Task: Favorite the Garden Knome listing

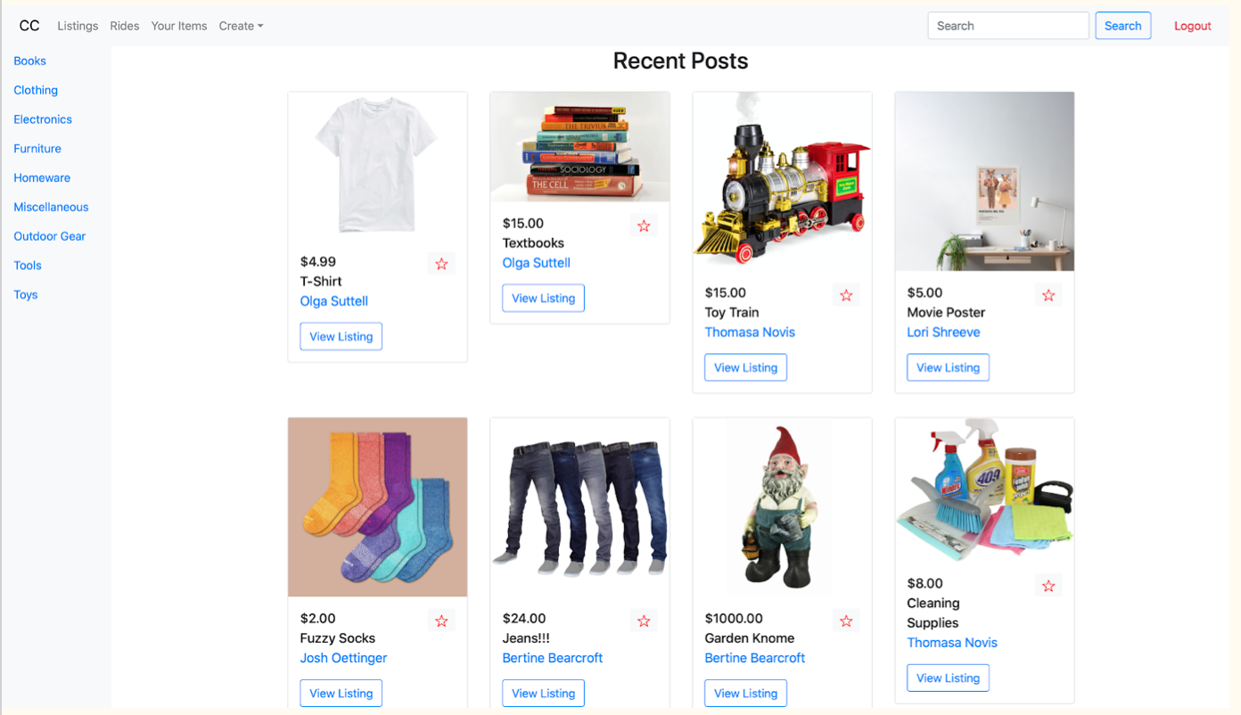Action: (846, 621)
